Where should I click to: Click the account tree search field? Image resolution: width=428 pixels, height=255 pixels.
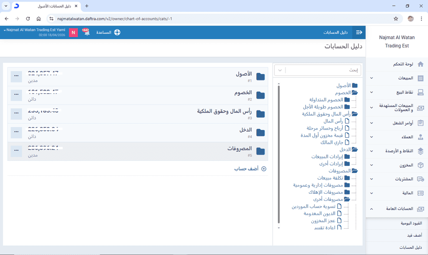tap(324, 70)
